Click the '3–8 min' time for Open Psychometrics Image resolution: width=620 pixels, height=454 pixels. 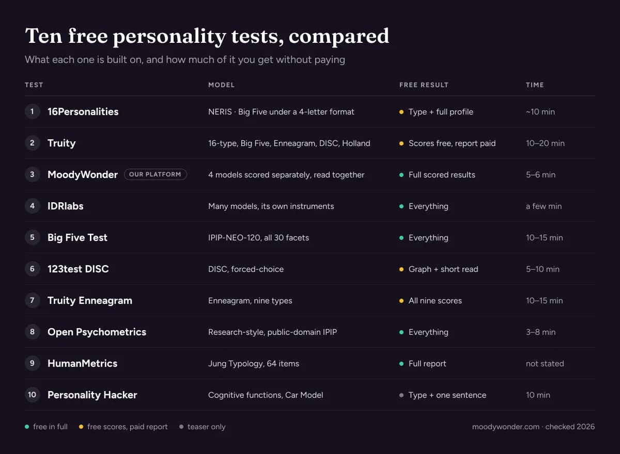(540, 332)
